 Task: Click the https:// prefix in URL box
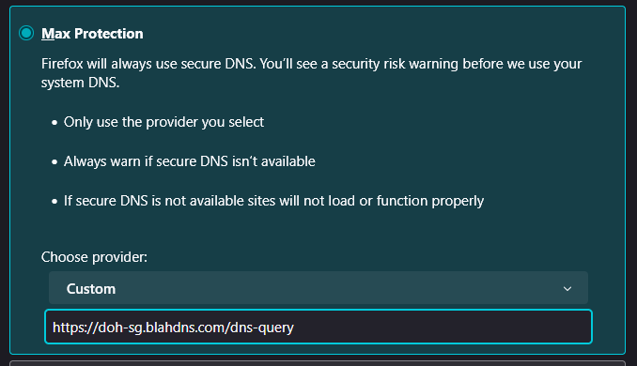(x=75, y=328)
